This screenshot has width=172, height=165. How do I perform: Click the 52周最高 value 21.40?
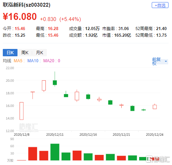[x=162, y=29]
